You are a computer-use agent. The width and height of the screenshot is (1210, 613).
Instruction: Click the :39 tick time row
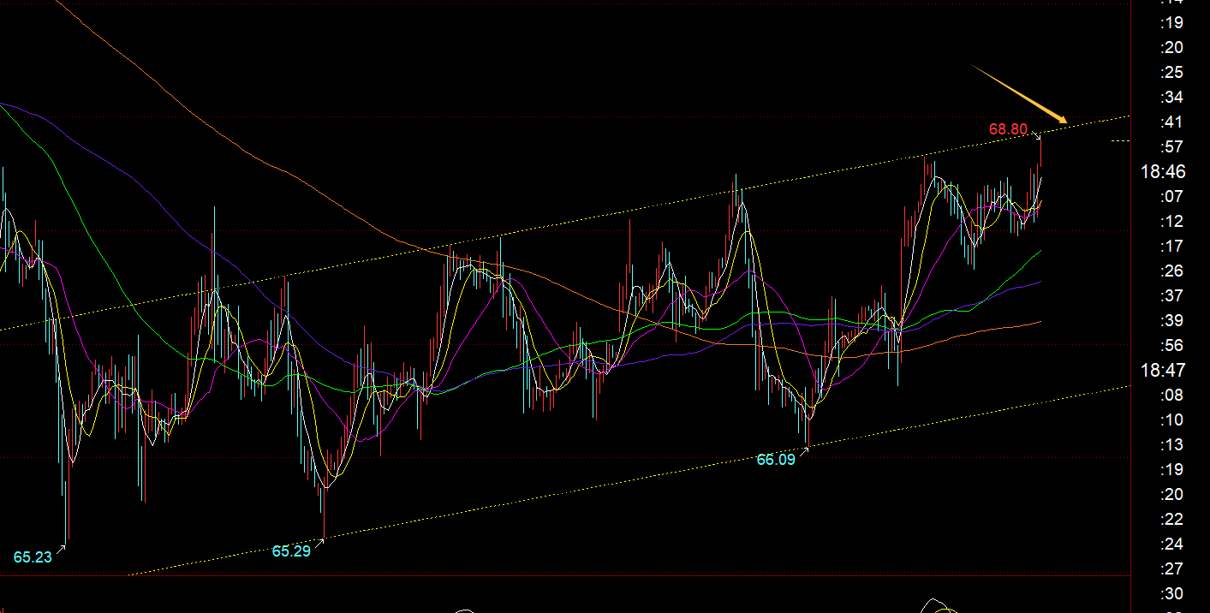pos(1171,321)
